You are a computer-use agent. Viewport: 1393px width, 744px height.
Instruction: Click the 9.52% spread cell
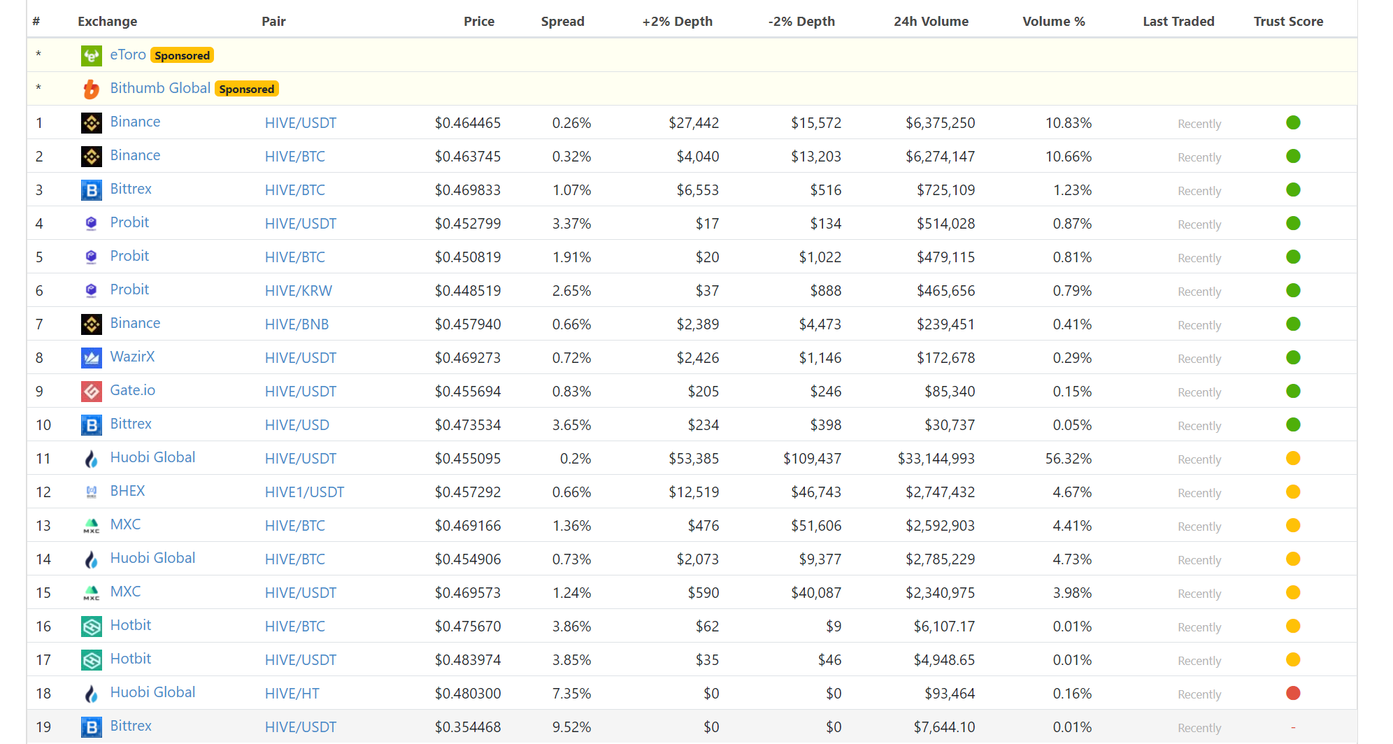571,727
